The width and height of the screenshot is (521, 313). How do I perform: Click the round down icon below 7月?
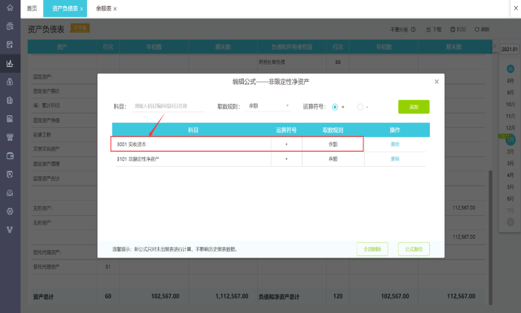(510, 222)
